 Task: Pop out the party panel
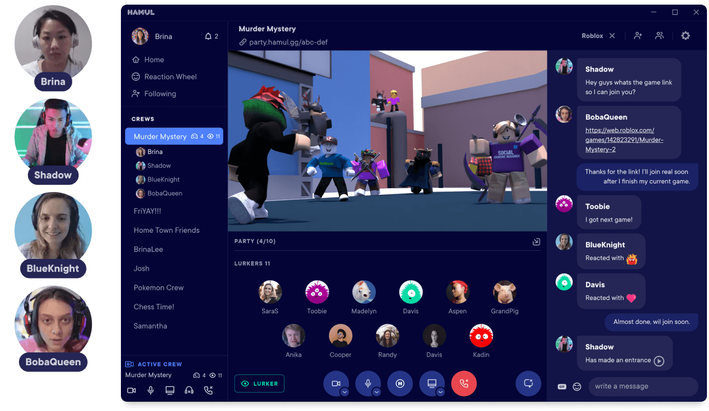pos(536,241)
